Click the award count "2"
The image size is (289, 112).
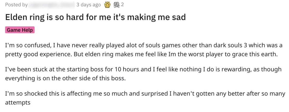tap(122, 5)
